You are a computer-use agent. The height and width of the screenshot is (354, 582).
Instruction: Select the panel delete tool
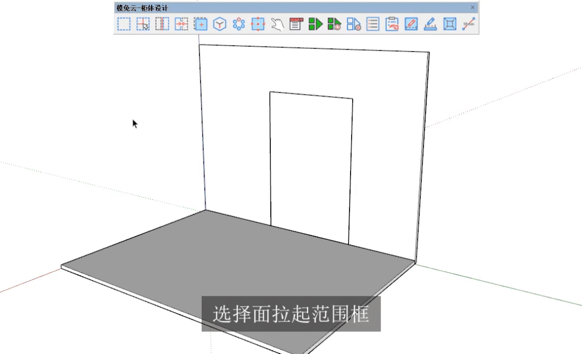point(354,24)
